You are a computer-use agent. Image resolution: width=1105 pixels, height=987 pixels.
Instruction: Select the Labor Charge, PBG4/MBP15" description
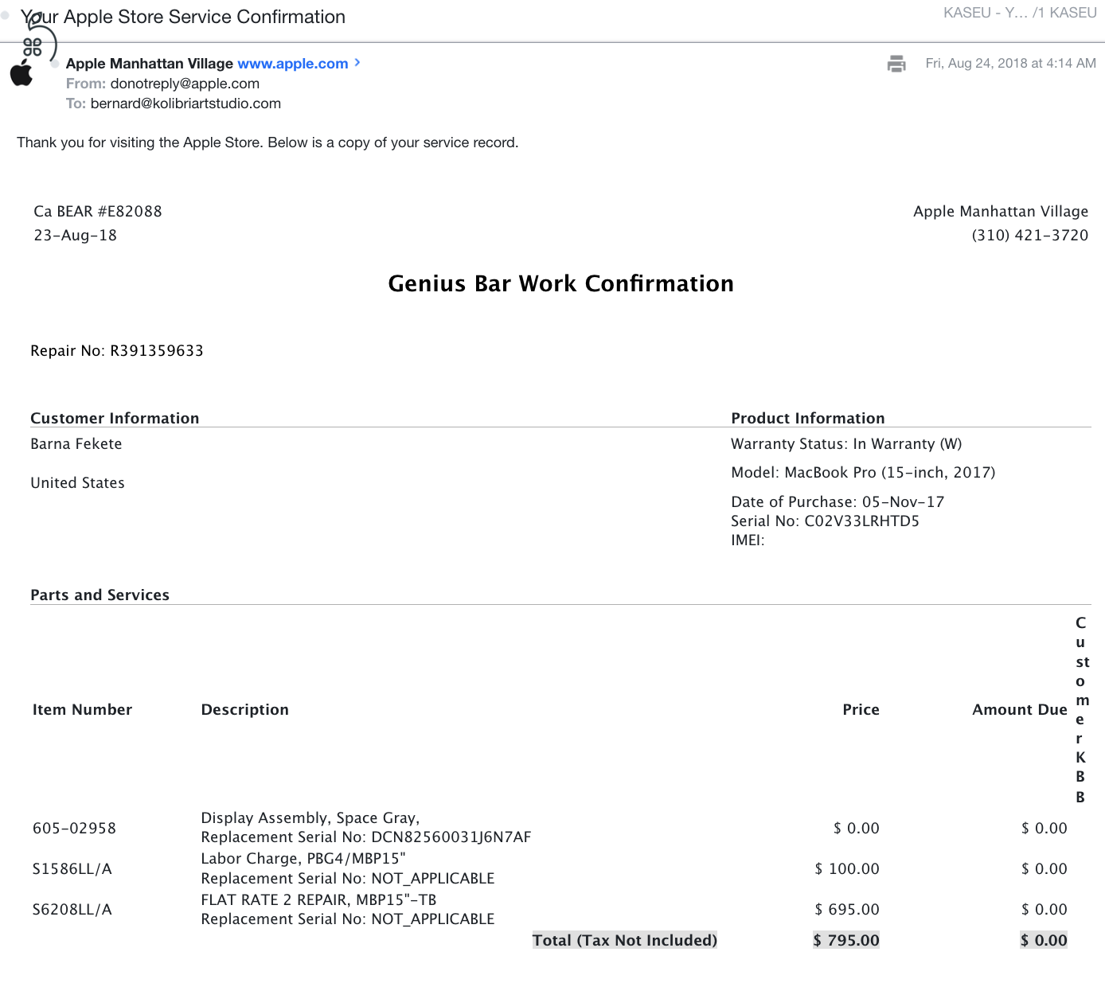point(303,859)
